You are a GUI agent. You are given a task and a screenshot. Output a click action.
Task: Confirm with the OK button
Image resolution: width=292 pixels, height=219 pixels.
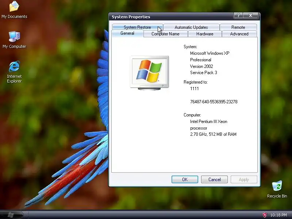pyautogui.click(x=185, y=179)
